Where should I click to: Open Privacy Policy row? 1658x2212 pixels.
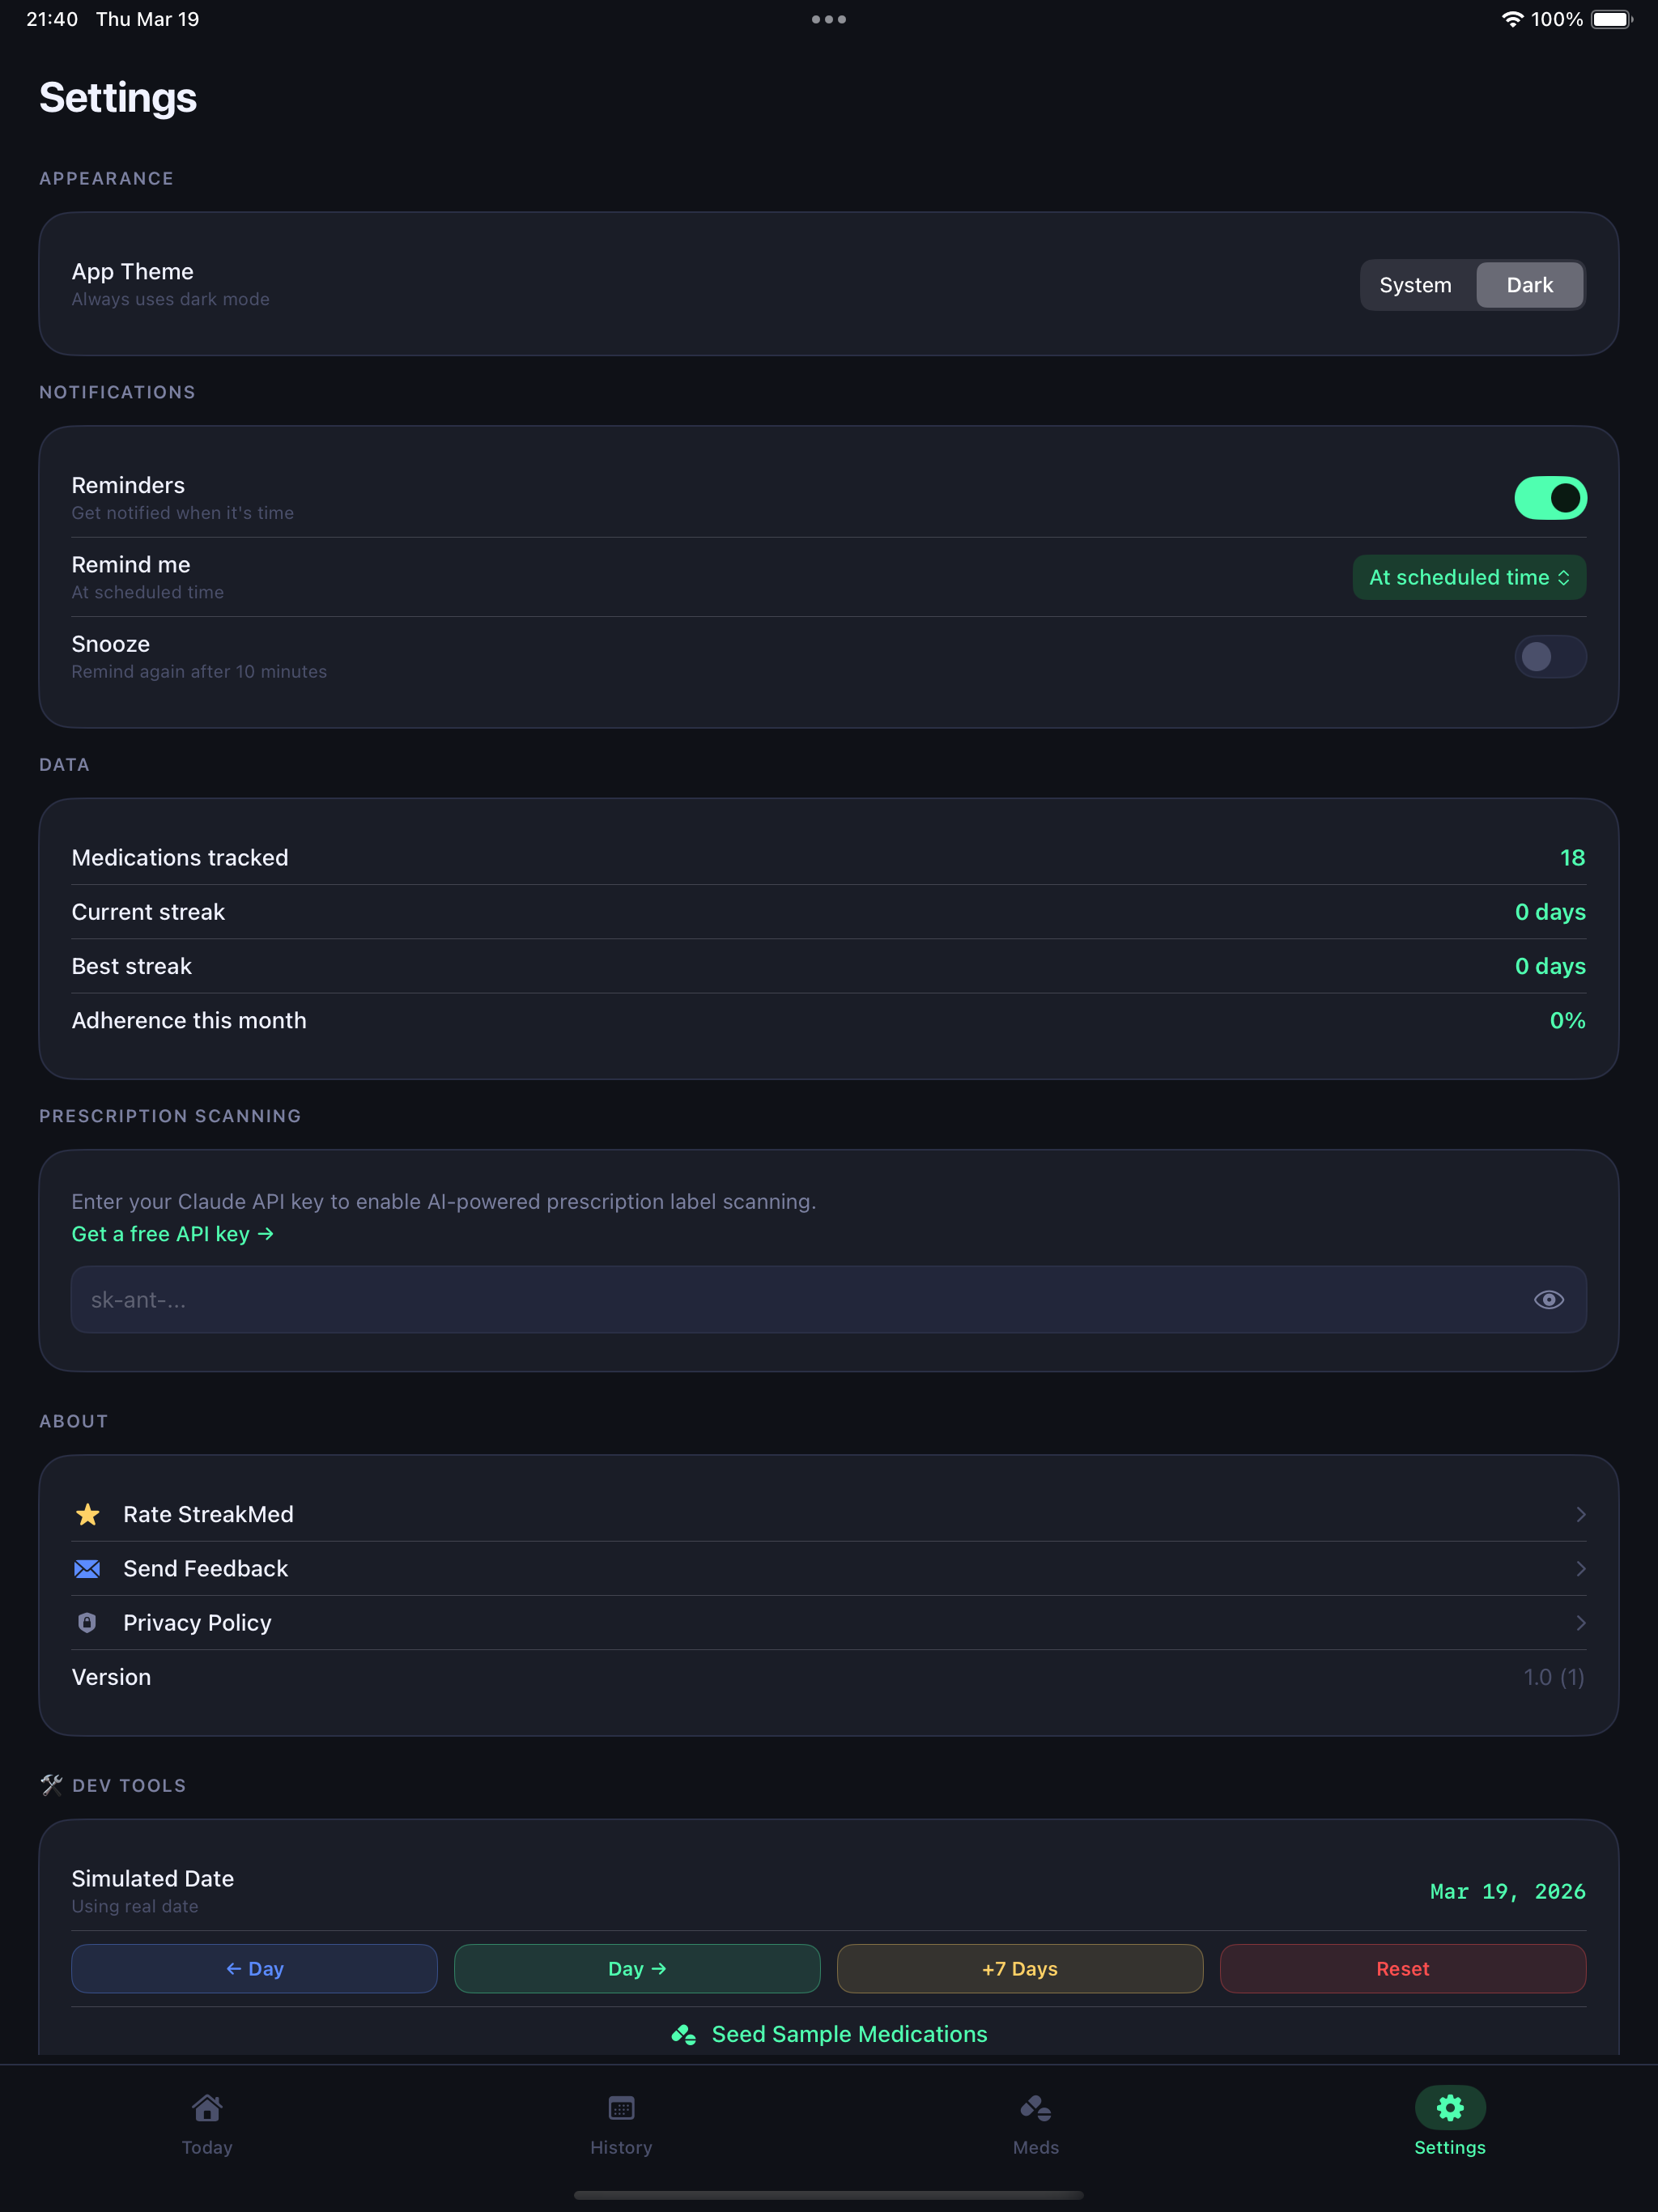[829, 1622]
